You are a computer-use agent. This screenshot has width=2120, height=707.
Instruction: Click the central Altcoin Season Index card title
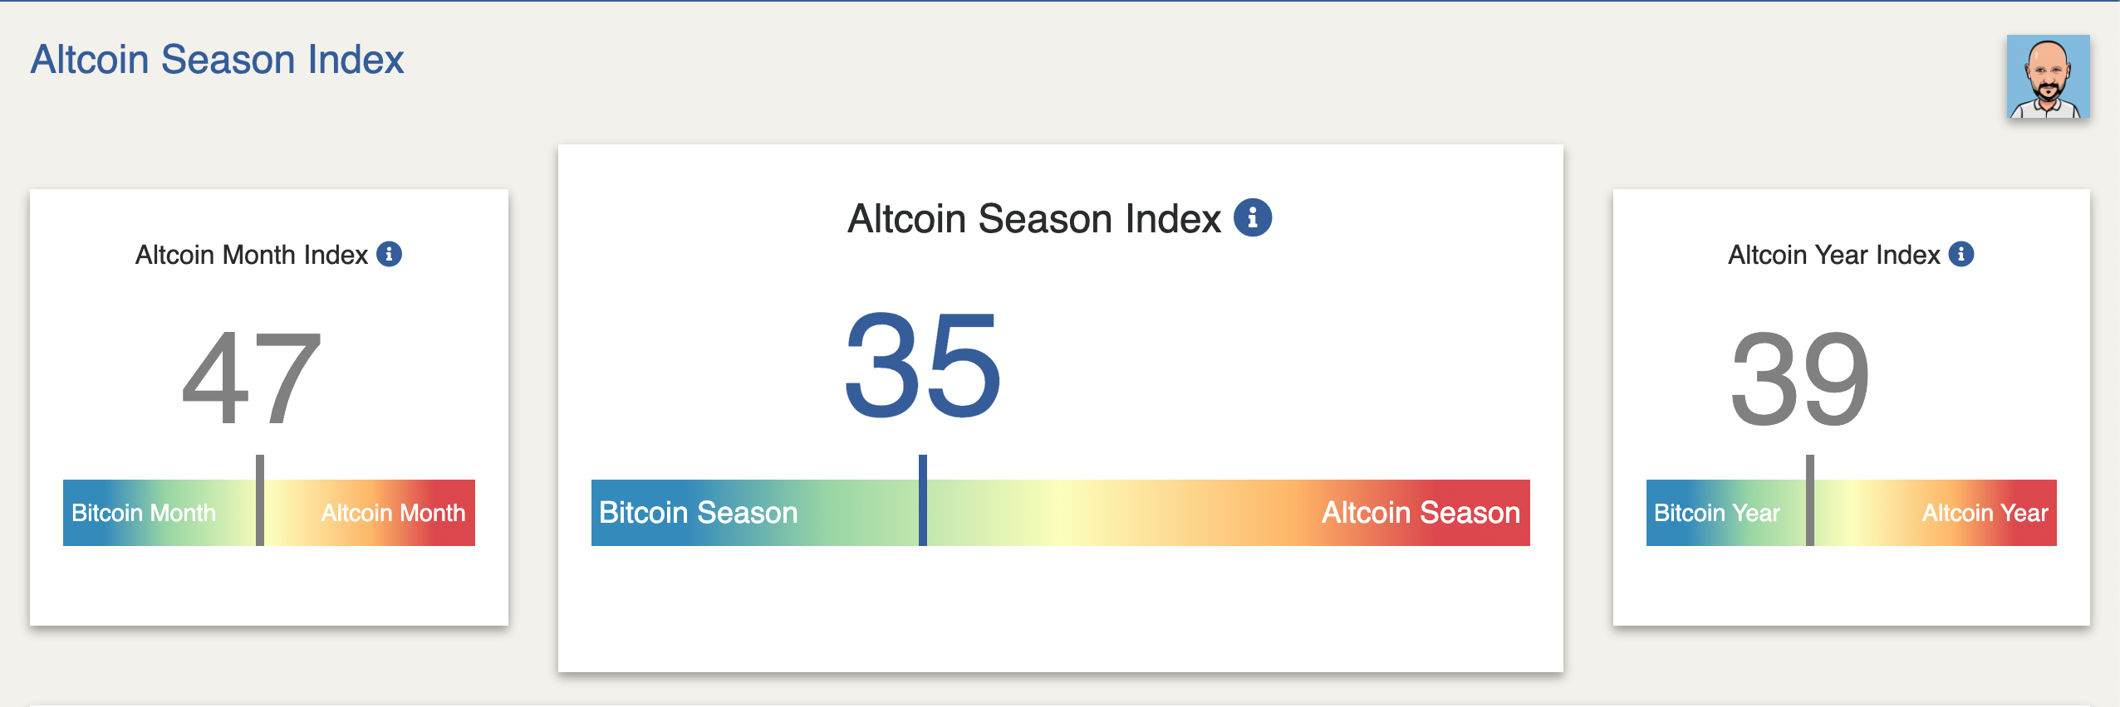(x=1034, y=219)
